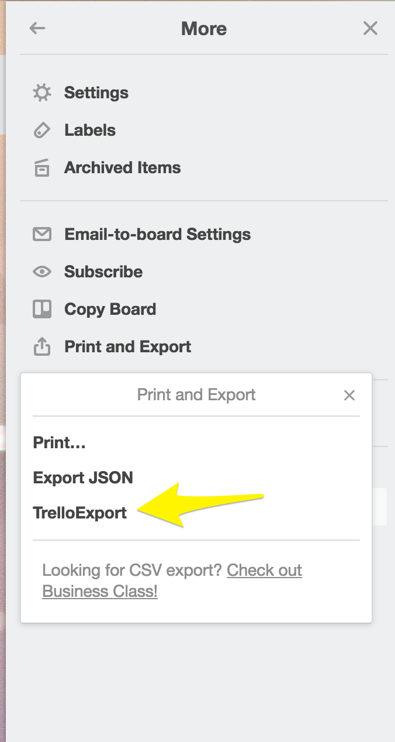Select Copy Board text entry
The height and width of the screenshot is (742, 395).
click(110, 309)
